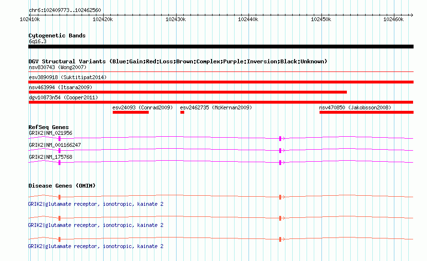Click the 102450k ruler label

pyautogui.click(x=321, y=19)
